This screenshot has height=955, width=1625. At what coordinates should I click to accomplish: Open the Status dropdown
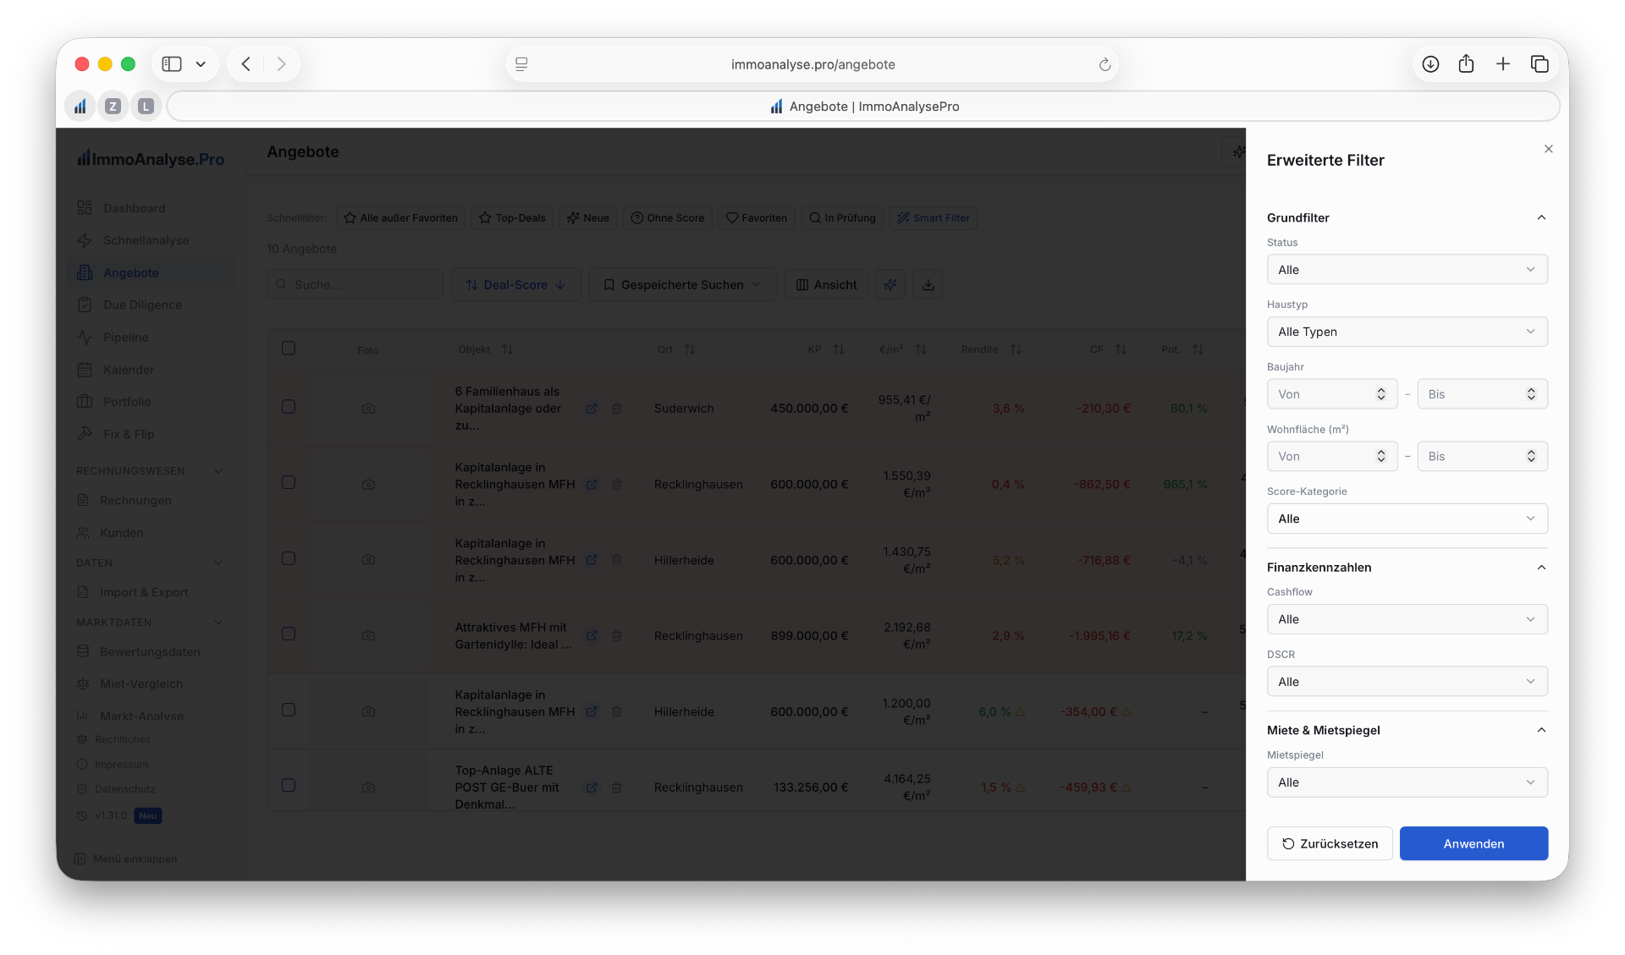1407,270
